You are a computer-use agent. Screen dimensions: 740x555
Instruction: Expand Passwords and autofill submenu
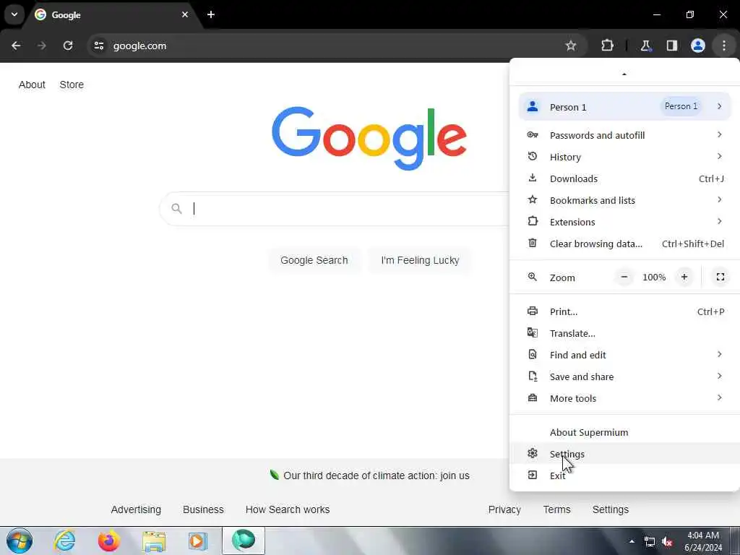[x=625, y=135]
